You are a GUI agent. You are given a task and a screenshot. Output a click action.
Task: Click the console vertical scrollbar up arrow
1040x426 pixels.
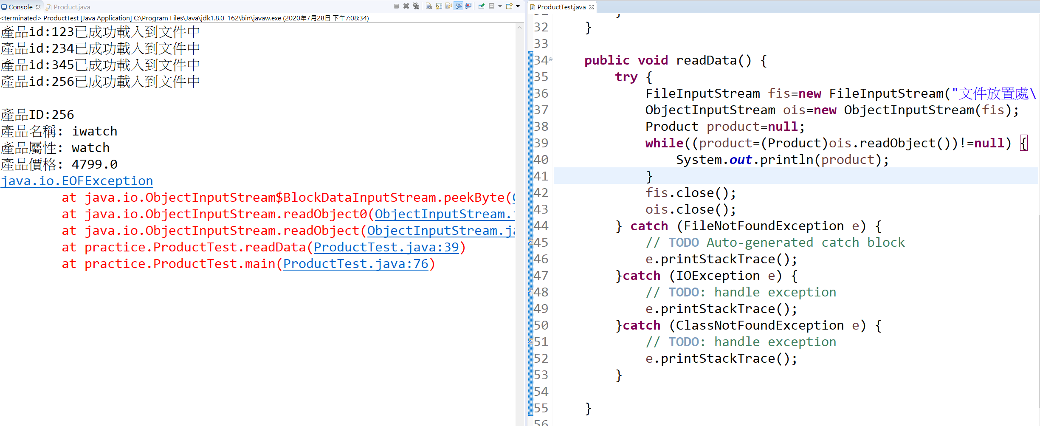click(520, 27)
